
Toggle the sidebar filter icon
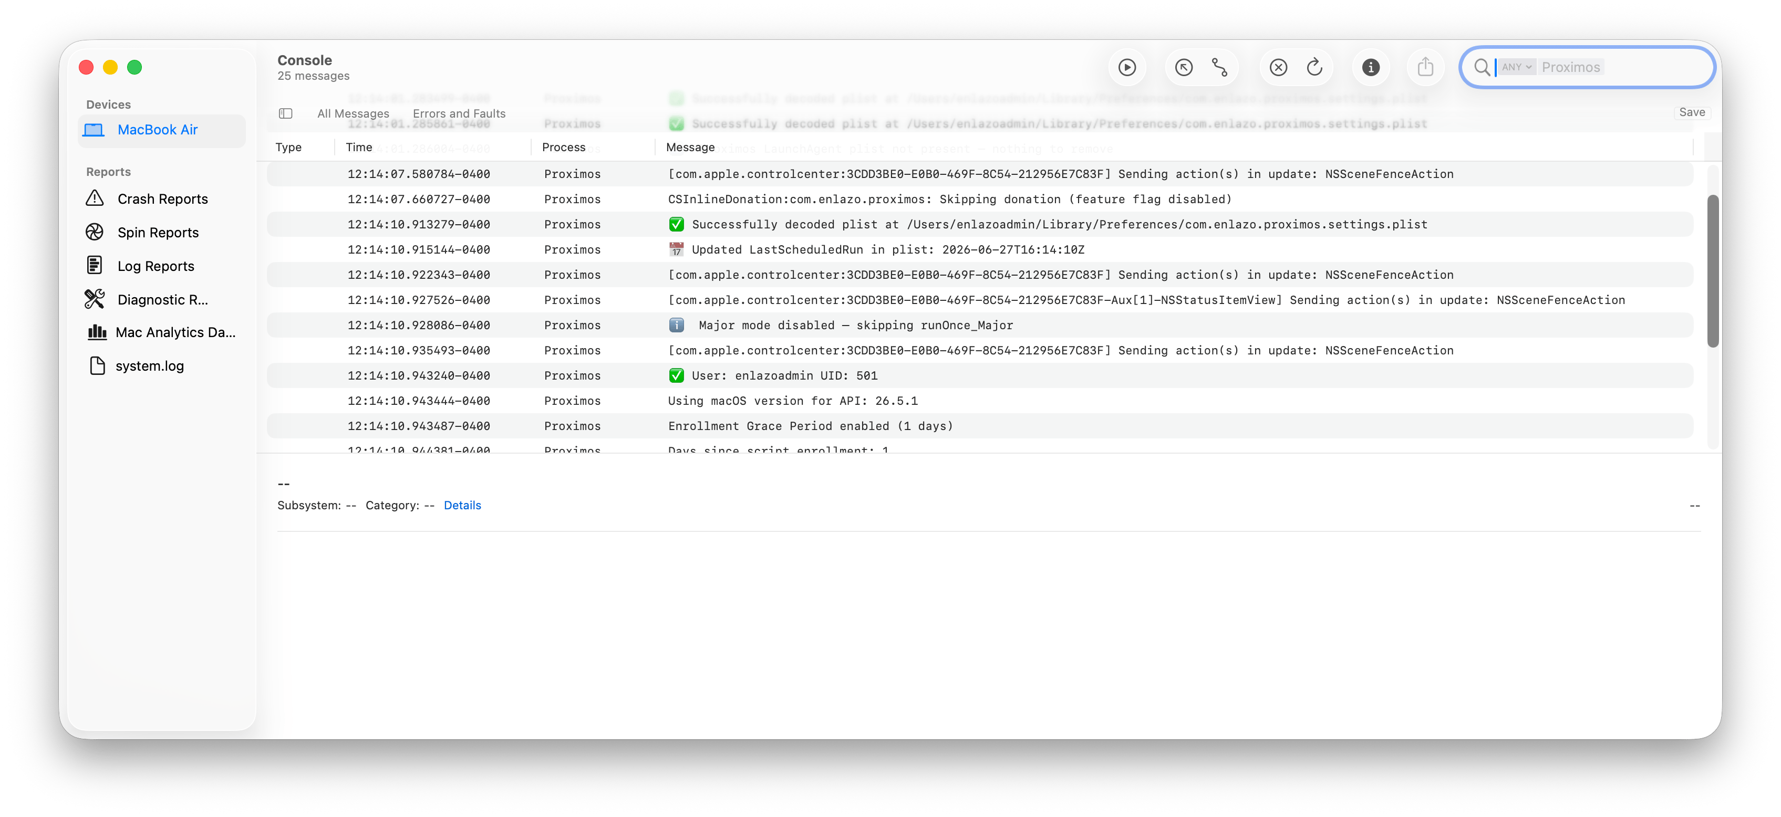coord(286,113)
